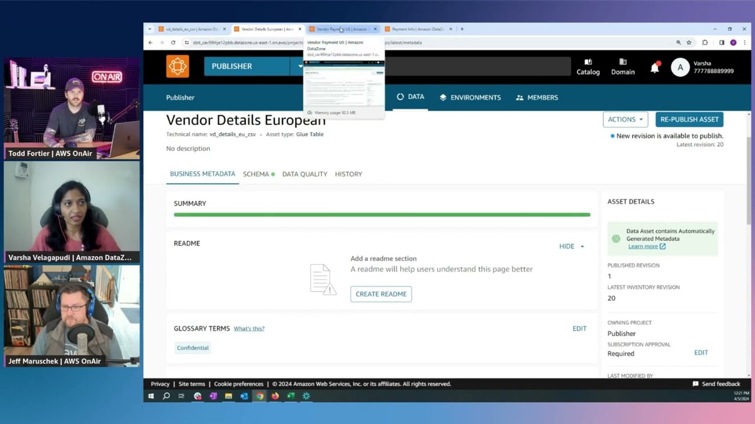Switch to the vd_details_eu_csv browser tab
Screen dimensions: 755x424
(192, 29)
